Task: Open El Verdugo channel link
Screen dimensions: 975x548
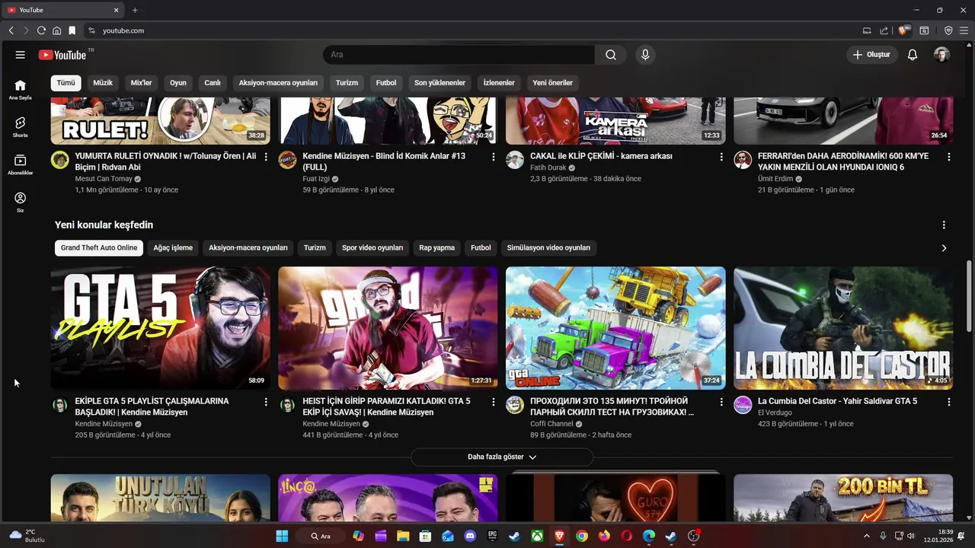Action: point(775,413)
